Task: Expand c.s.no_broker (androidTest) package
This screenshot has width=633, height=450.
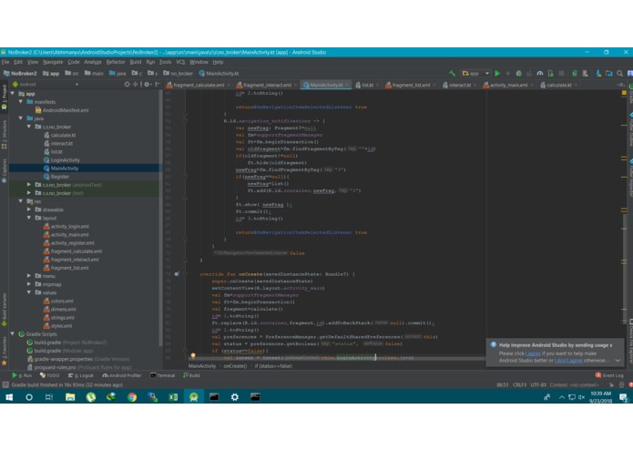Action: pyautogui.click(x=29, y=184)
